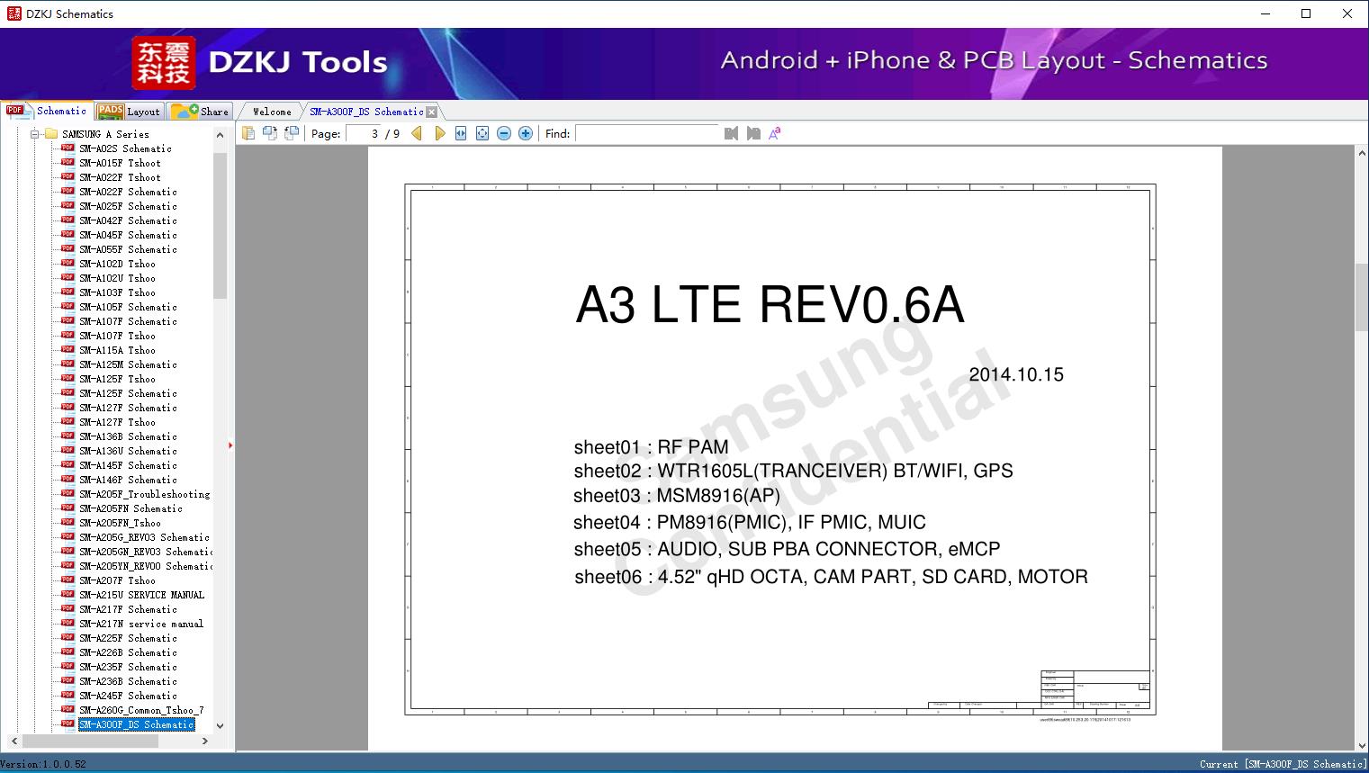The image size is (1369, 773).
Task: Click tree horizontal scrollbar right arrow
Action: pos(205,741)
